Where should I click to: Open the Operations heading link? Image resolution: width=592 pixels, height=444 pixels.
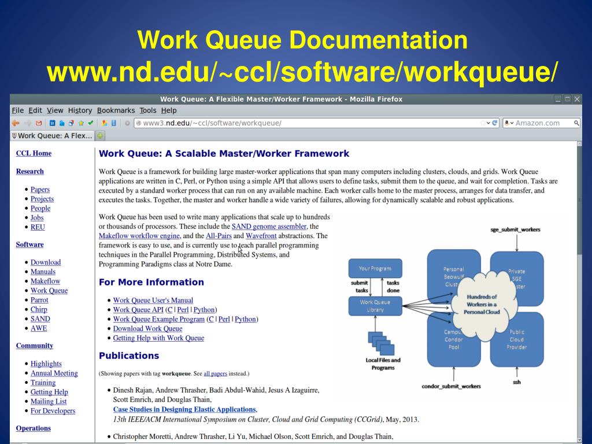(33, 428)
